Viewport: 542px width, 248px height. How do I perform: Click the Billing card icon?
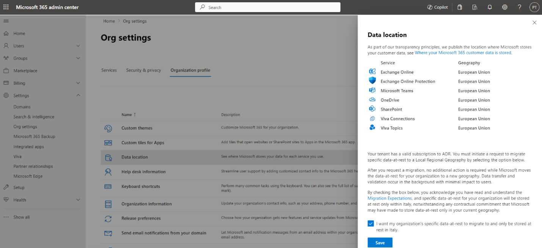pyautogui.click(x=6, y=83)
